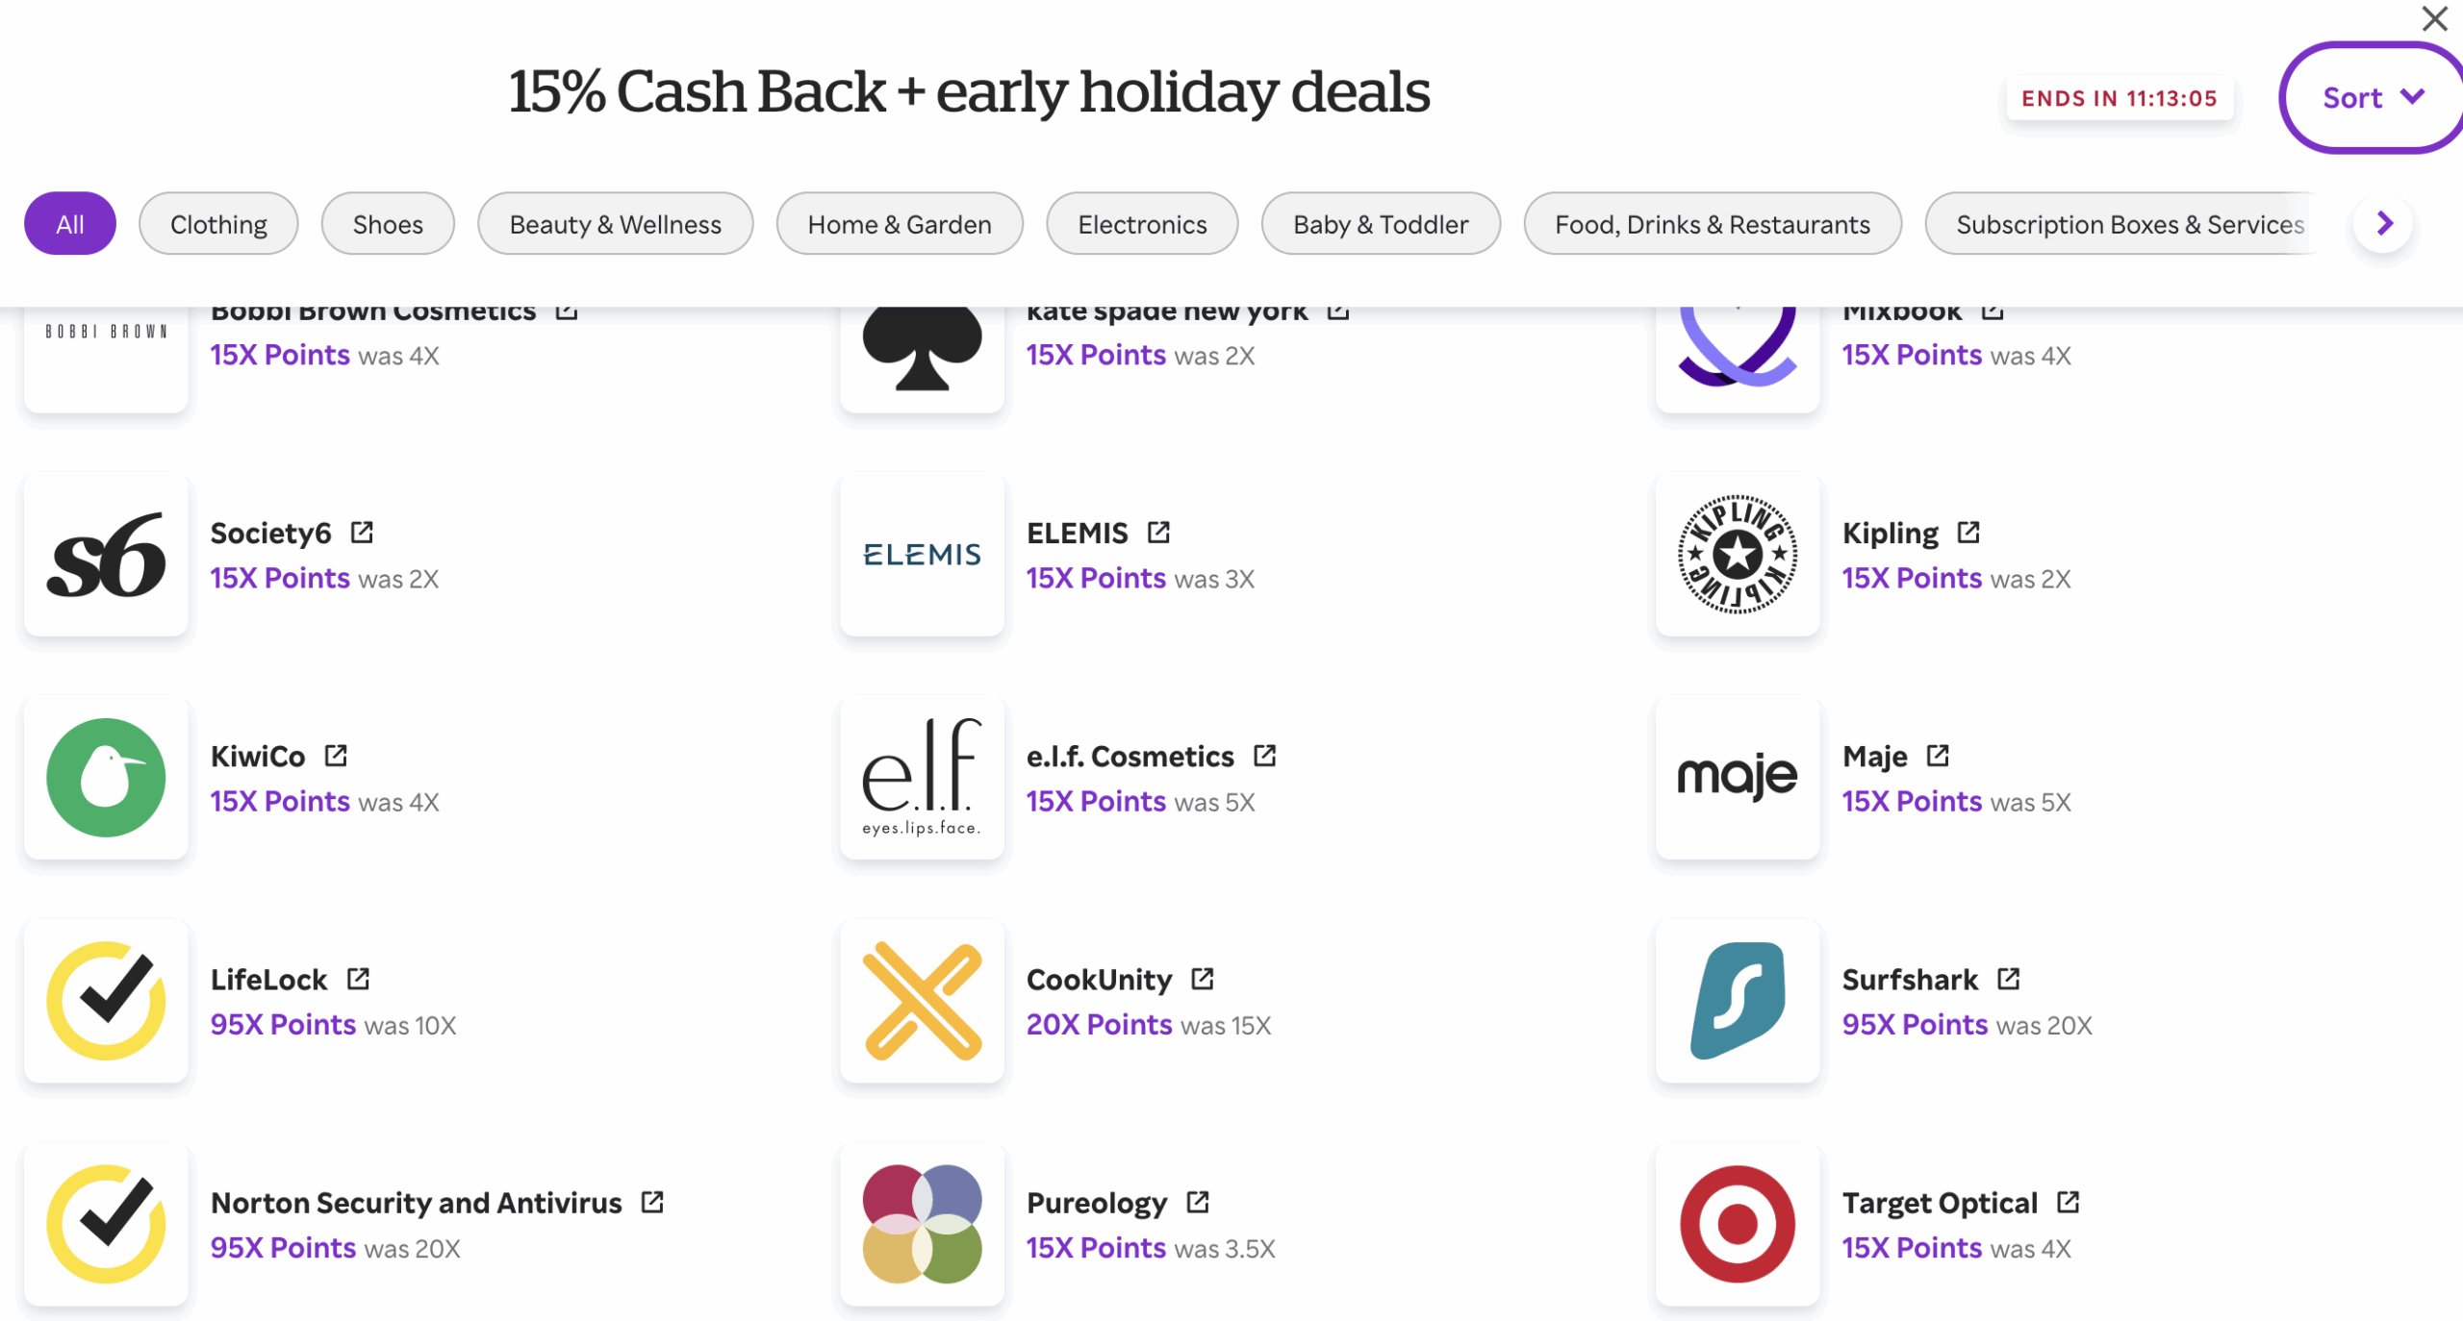The height and width of the screenshot is (1321, 2463).
Task: Close the cash back deals overlay
Action: point(2434,18)
